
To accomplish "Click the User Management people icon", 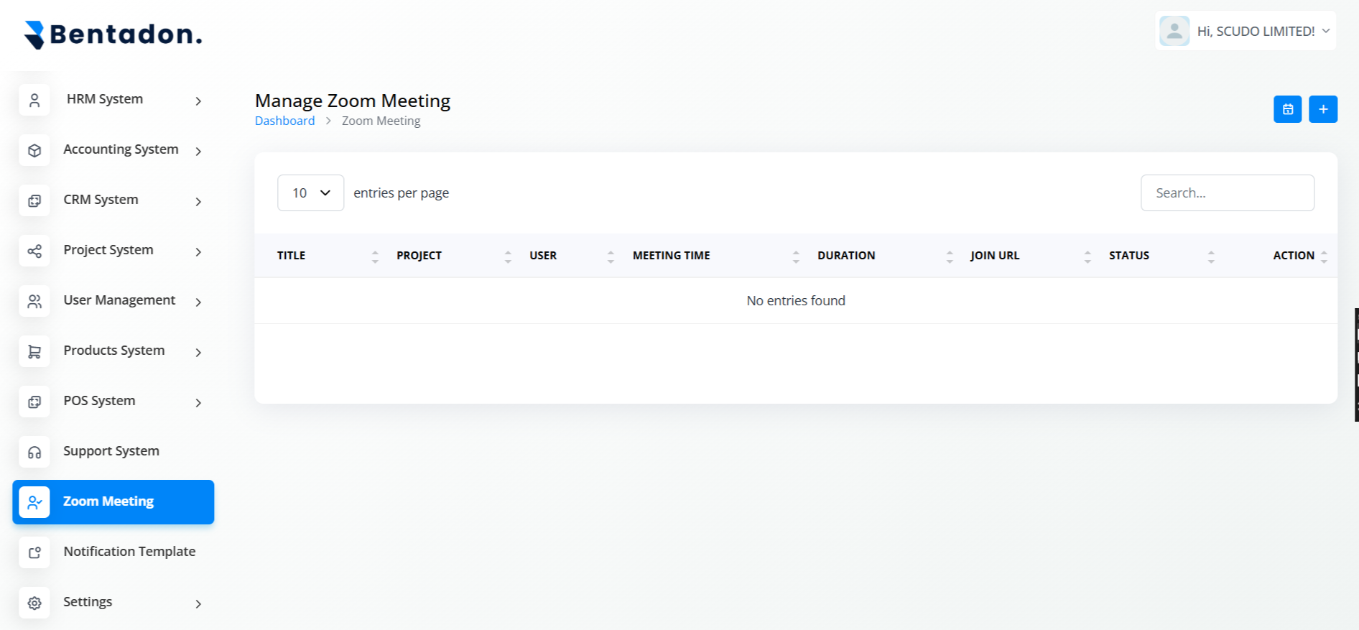I will click(x=34, y=302).
